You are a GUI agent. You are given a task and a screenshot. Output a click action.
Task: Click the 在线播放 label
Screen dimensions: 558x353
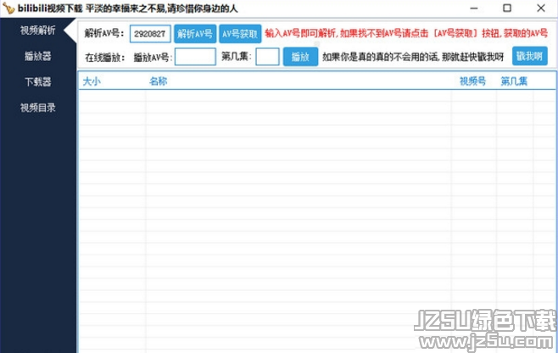click(x=105, y=58)
